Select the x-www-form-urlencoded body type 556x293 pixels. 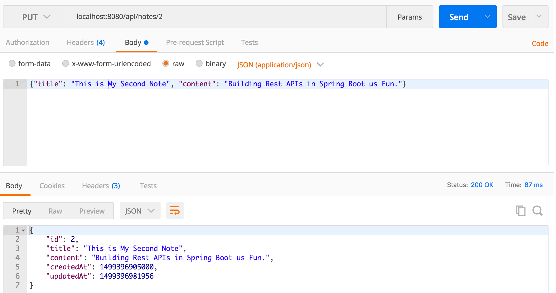(66, 63)
